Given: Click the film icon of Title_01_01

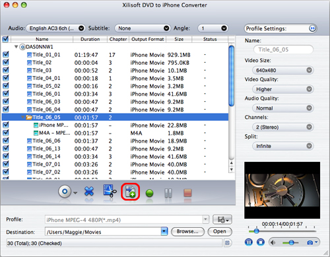Looking at the screenshot, I should pyautogui.click(x=29, y=55).
